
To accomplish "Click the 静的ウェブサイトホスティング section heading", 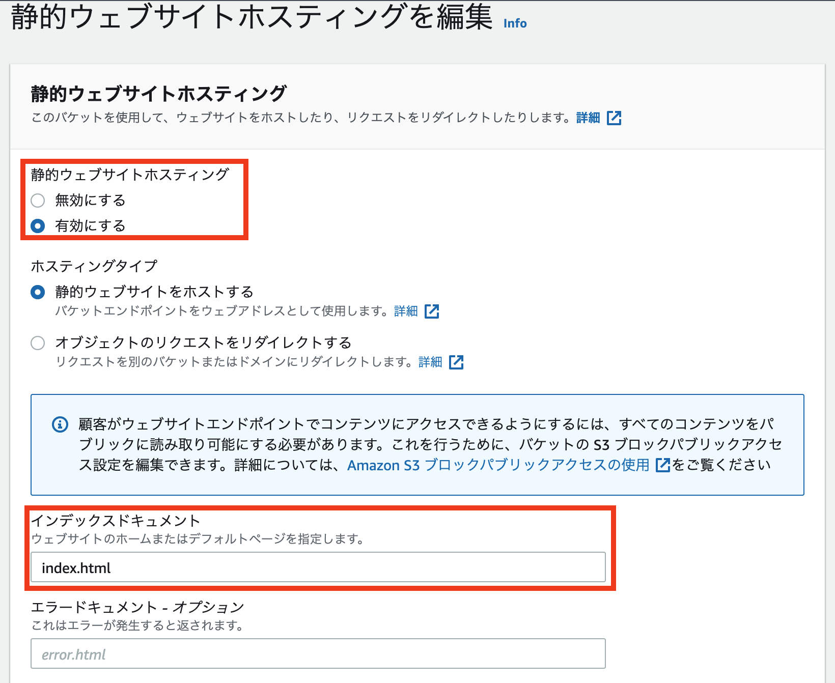I will [x=153, y=93].
